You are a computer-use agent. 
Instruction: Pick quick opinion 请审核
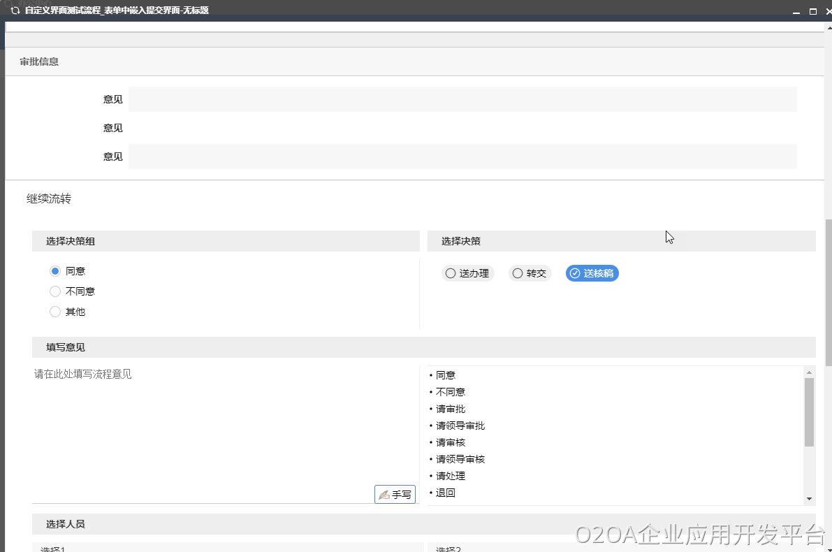coord(451,442)
